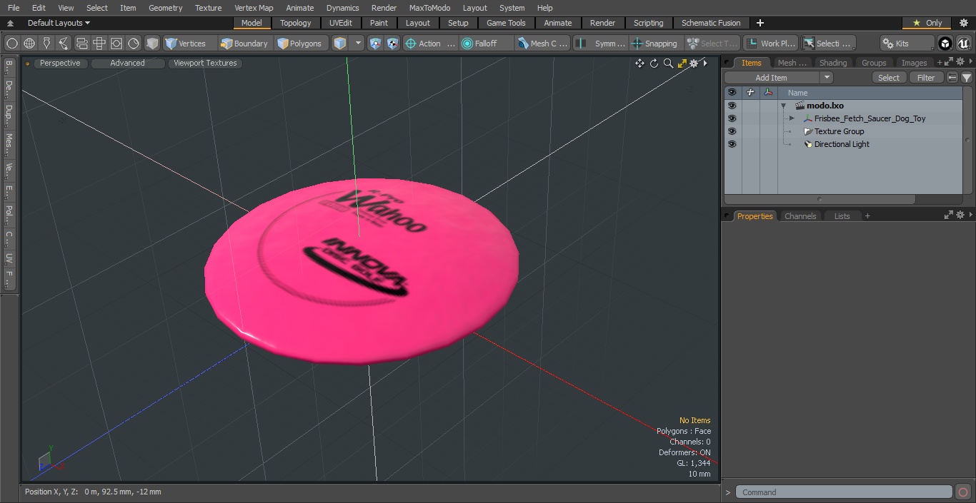Click the circle tool icon at toolbar start

pyautogui.click(x=11, y=44)
